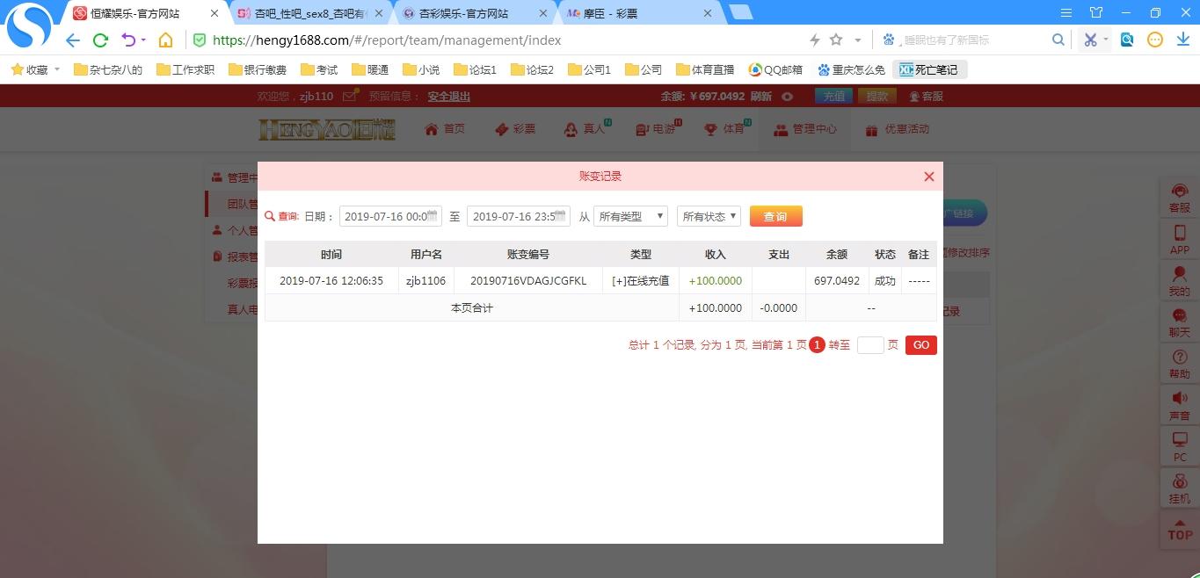This screenshot has width=1200, height=578.
Task: Open 帮助 in the right sidebar
Action: (1180, 364)
